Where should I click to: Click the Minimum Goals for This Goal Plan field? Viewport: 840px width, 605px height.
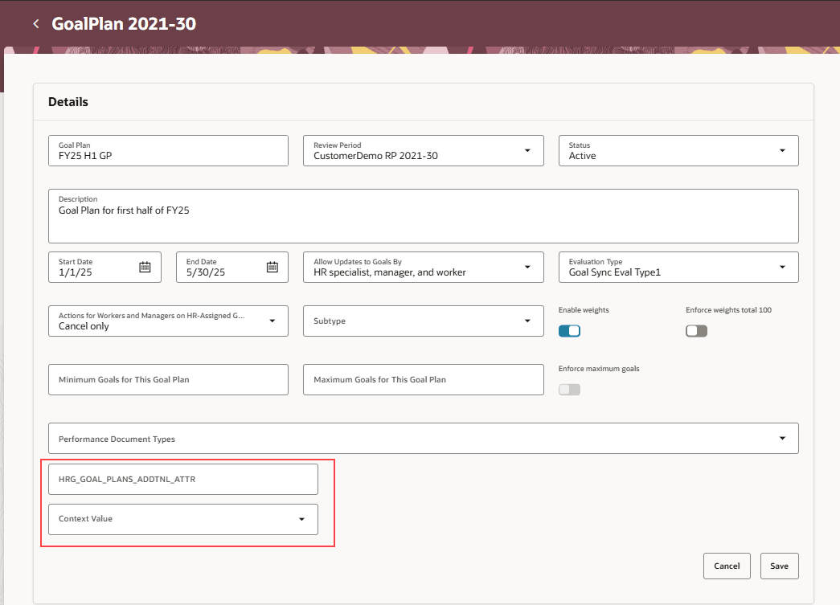[x=168, y=379]
